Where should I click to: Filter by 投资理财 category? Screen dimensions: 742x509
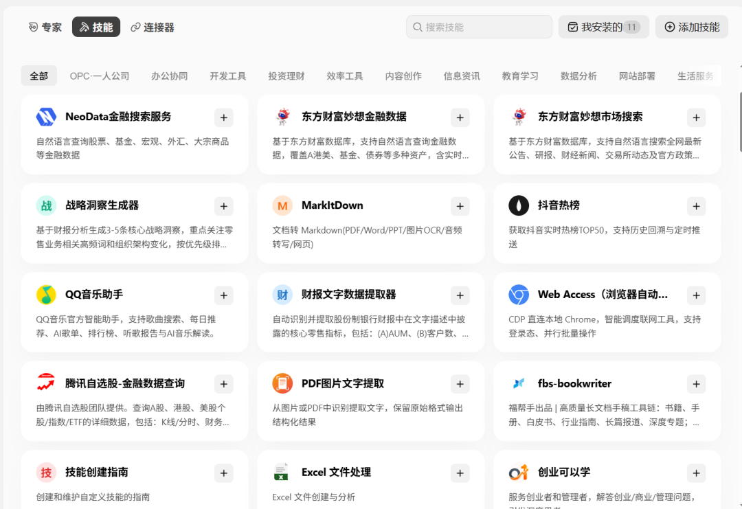[x=286, y=76]
